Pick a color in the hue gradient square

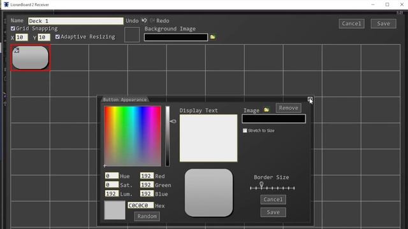(x=133, y=136)
